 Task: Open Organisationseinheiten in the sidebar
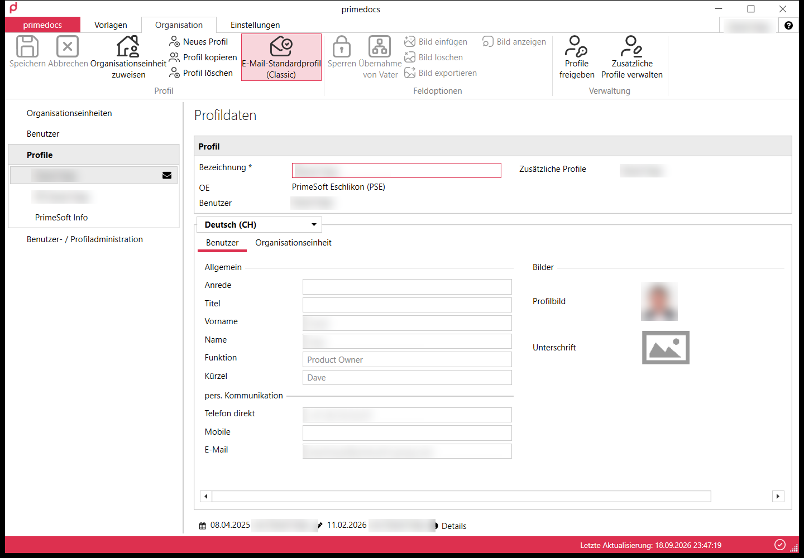69,113
